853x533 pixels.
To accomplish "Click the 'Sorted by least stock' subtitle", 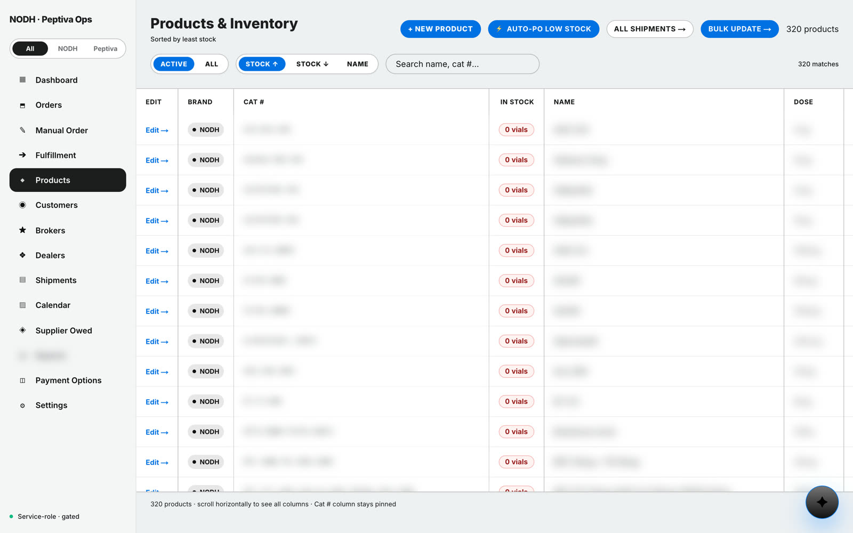I will [x=183, y=39].
